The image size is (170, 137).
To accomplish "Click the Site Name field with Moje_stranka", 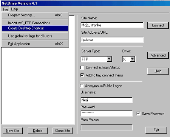I will pos(112,25).
